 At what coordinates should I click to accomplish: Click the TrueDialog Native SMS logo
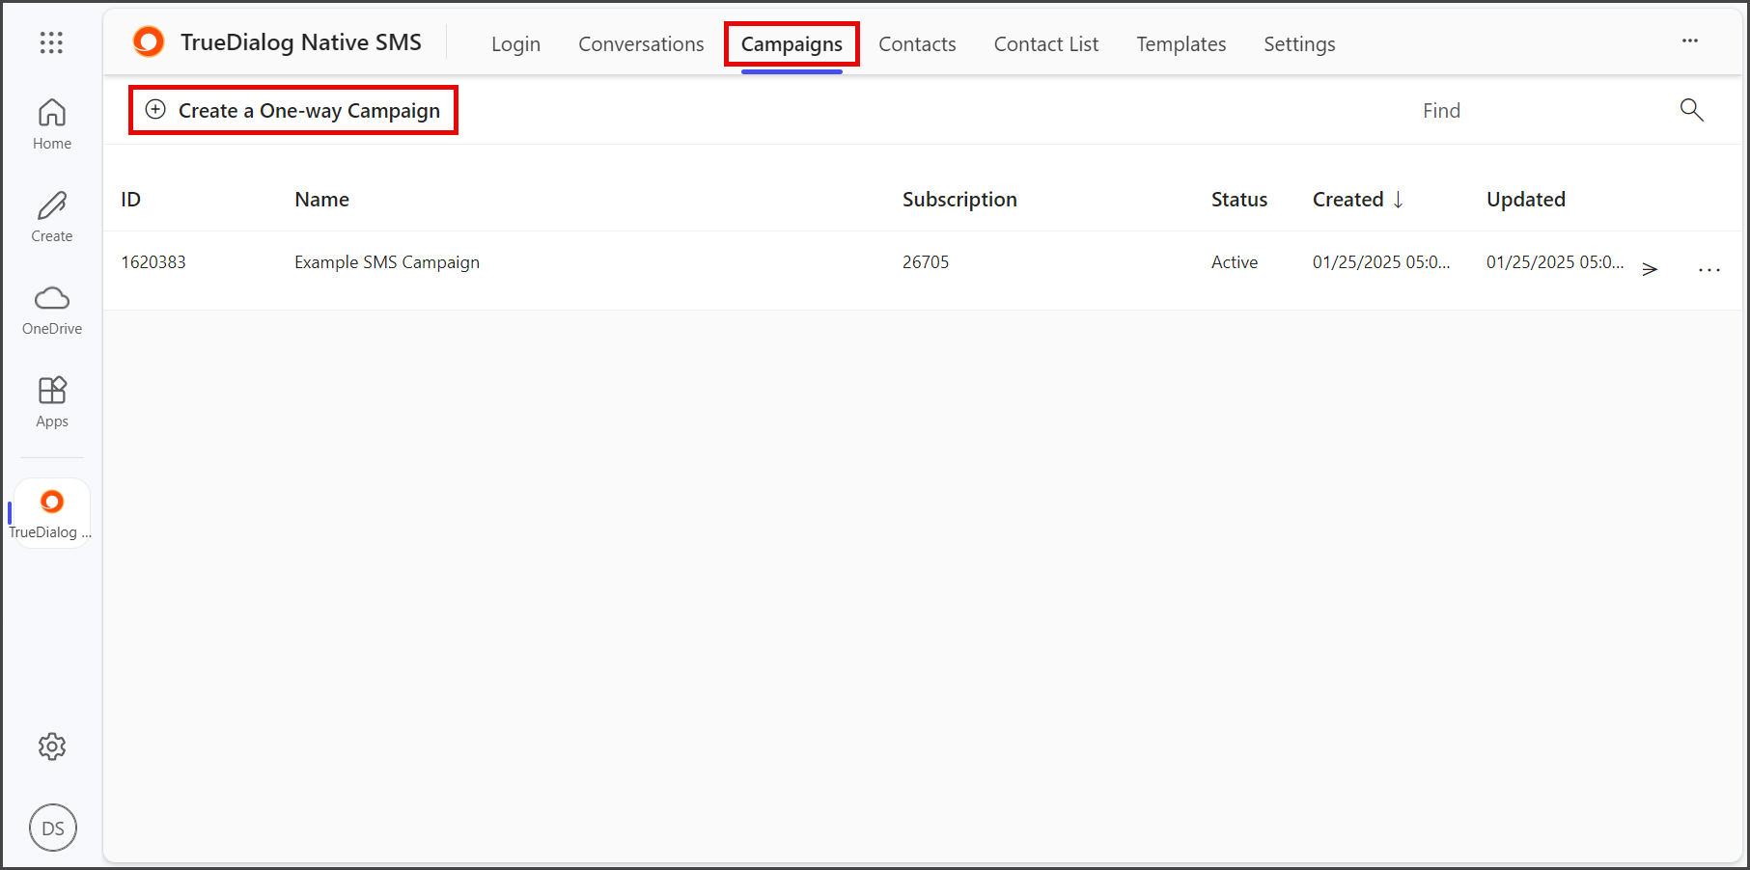click(x=149, y=41)
